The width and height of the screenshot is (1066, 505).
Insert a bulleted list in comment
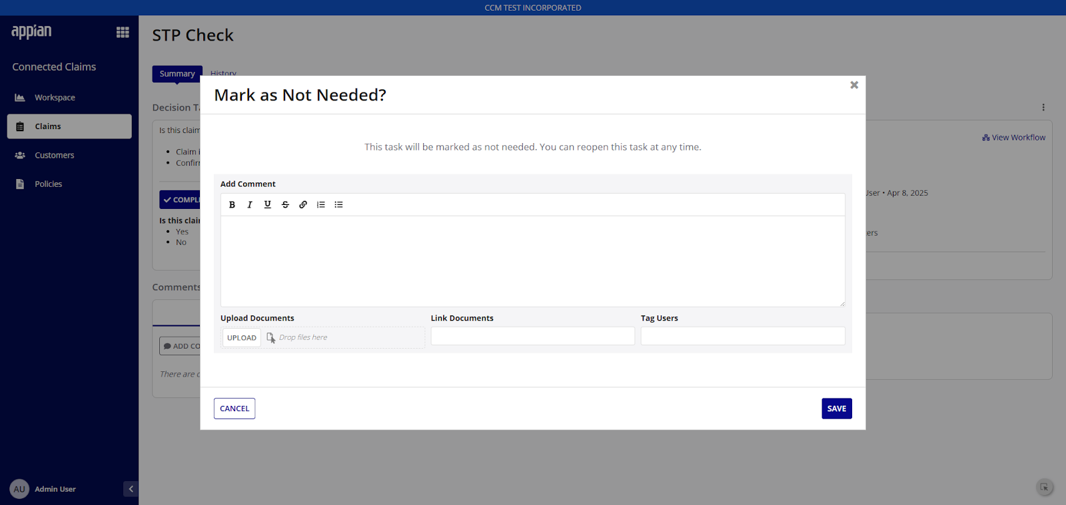[x=338, y=205]
